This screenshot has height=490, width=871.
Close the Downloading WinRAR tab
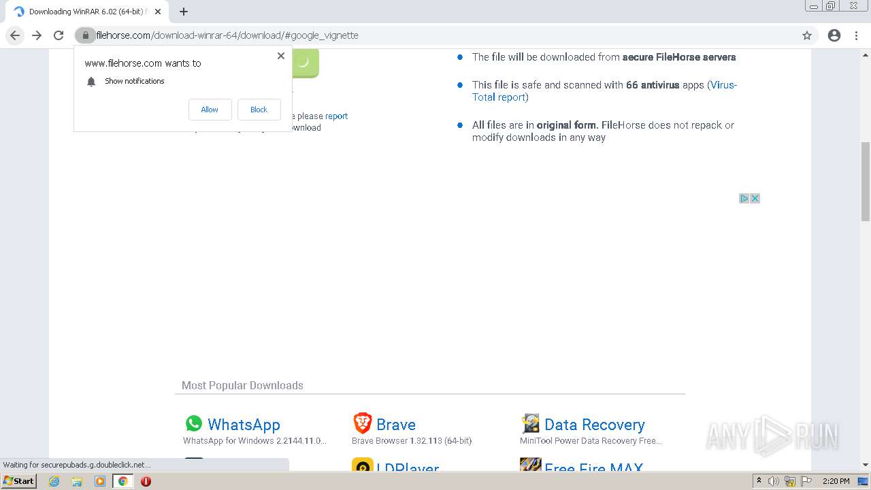tap(158, 12)
